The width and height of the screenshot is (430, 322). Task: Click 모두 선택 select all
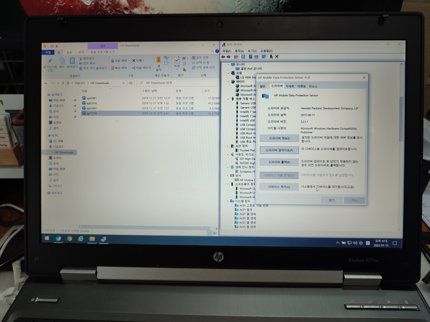(200, 58)
